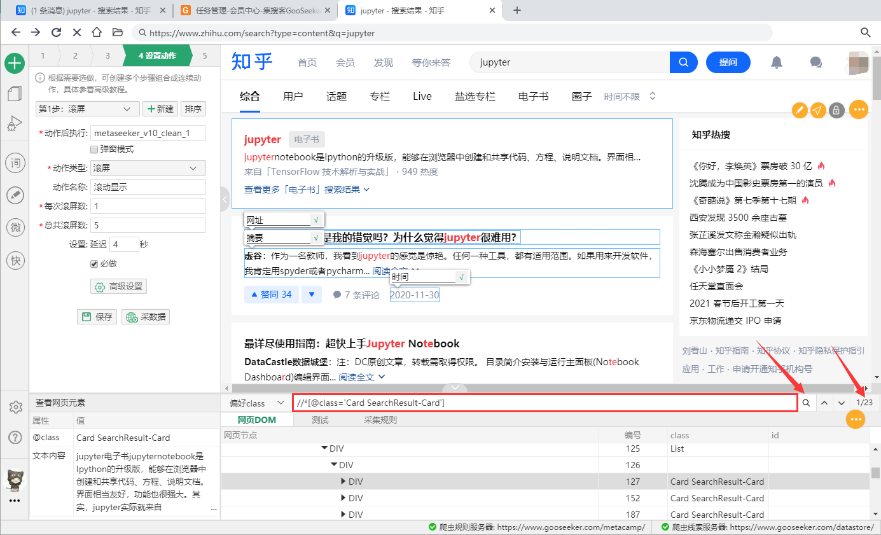This screenshot has height=535, width=881.
Task: Toggle the 弹窗模式 checkbox
Action: [x=94, y=149]
